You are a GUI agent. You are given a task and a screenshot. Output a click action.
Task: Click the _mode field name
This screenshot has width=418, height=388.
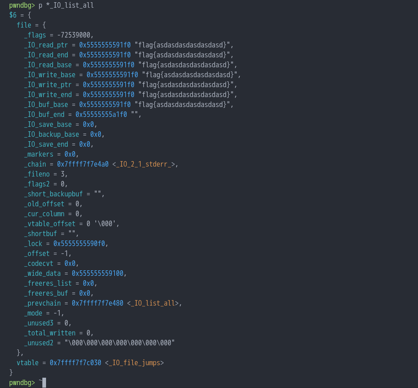coord(33,313)
